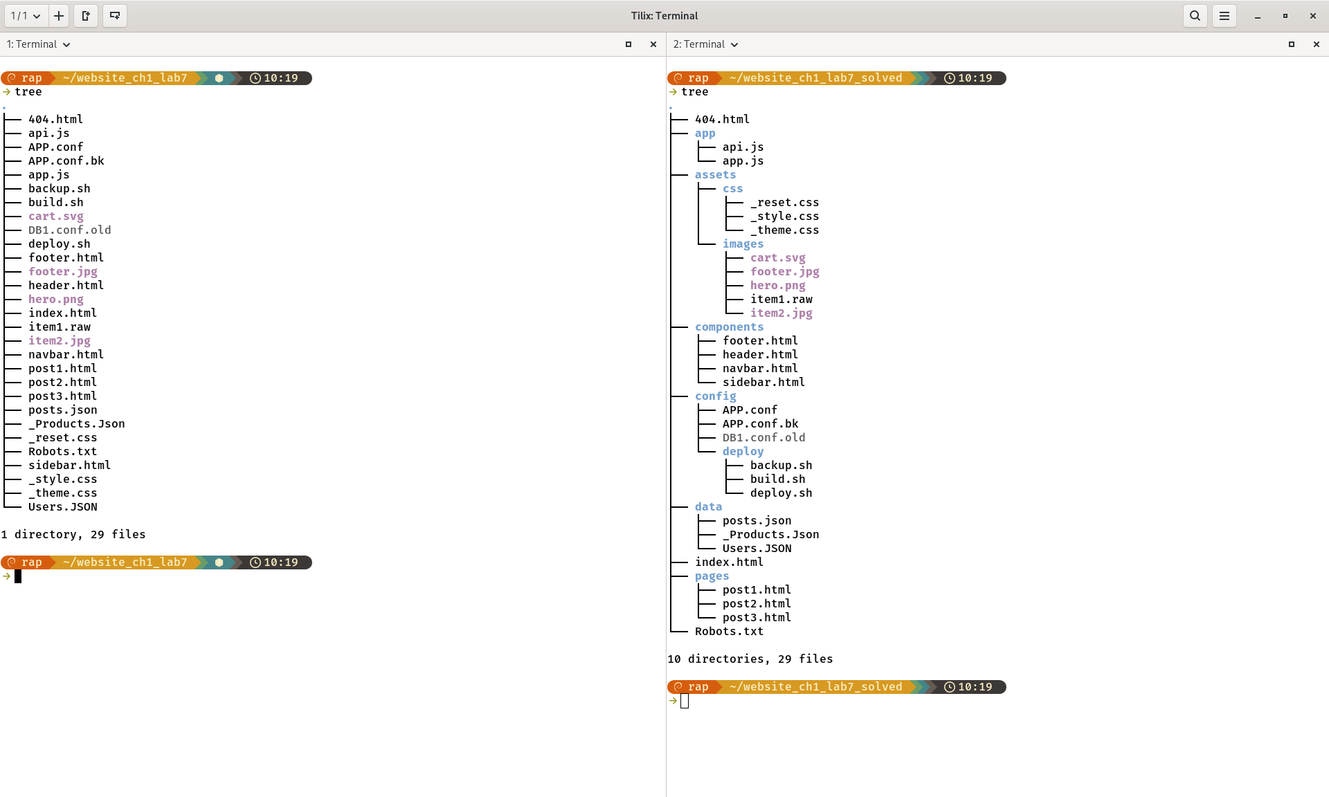This screenshot has height=797, width=1329.
Task: Open the 1/1 session switcher dropdown
Action: click(26, 16)
